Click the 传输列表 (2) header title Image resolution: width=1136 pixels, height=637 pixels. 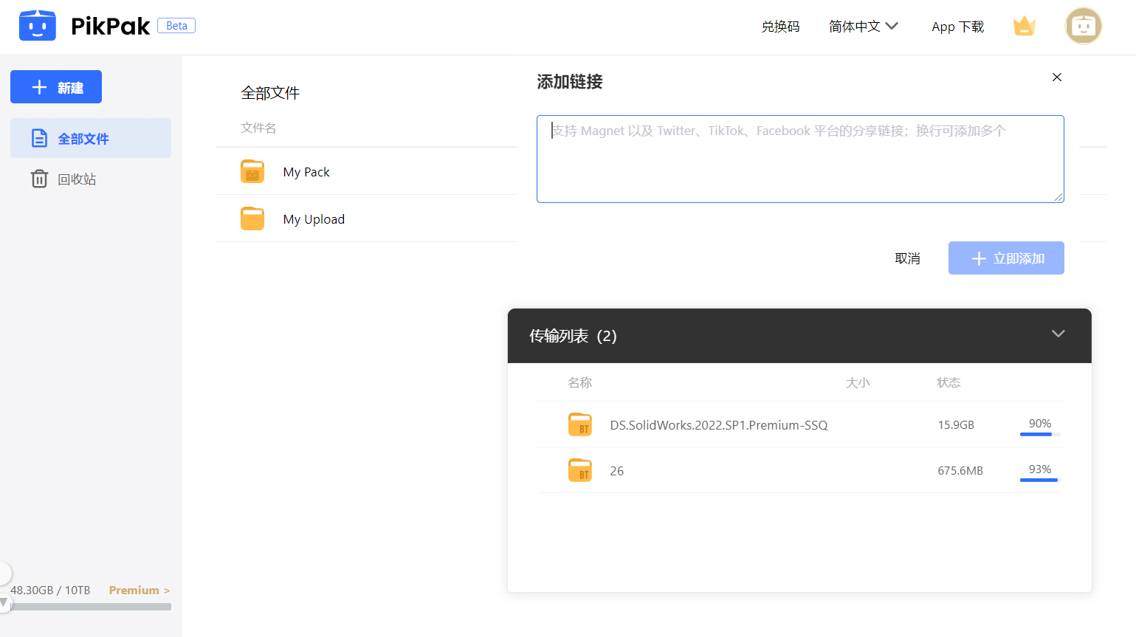pos(573,336)
